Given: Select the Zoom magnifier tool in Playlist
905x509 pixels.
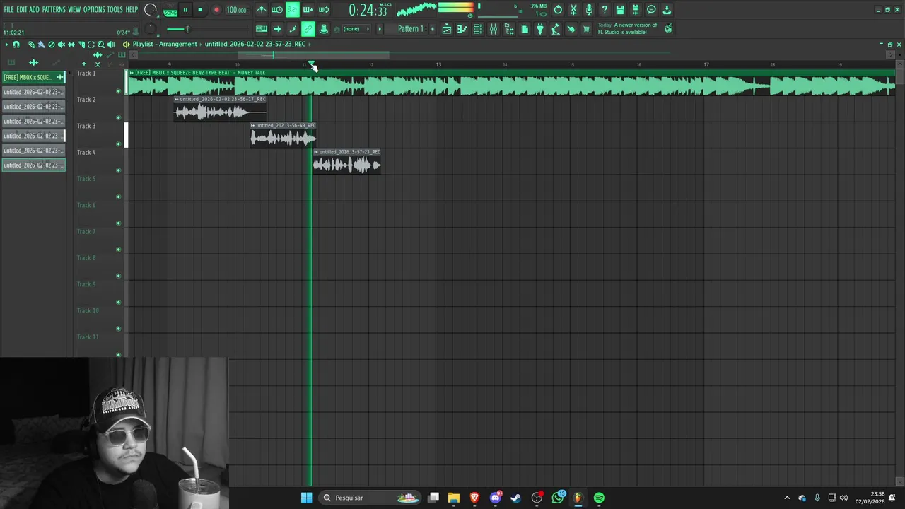Looking at the screenshot, I should [x=101, y=44].
